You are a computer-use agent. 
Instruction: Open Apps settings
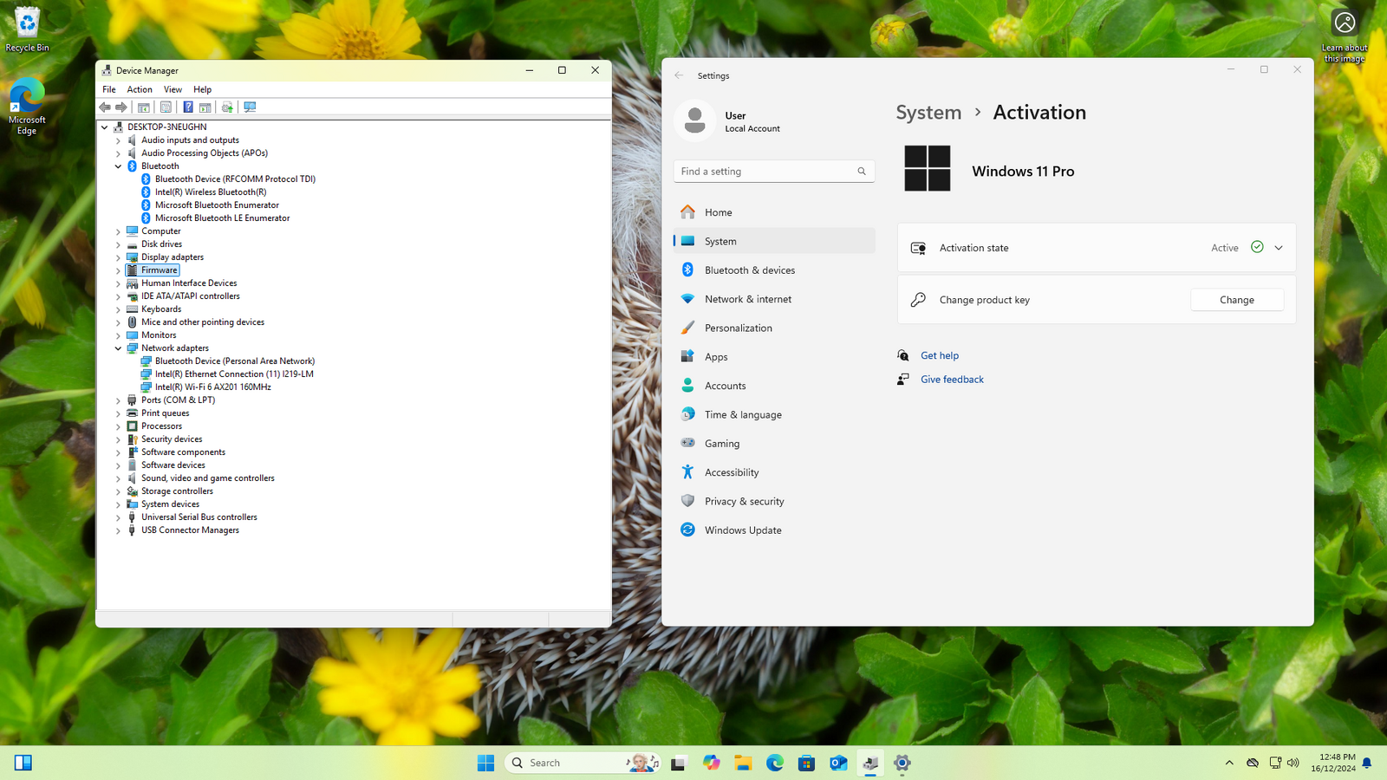coord(774,357)
